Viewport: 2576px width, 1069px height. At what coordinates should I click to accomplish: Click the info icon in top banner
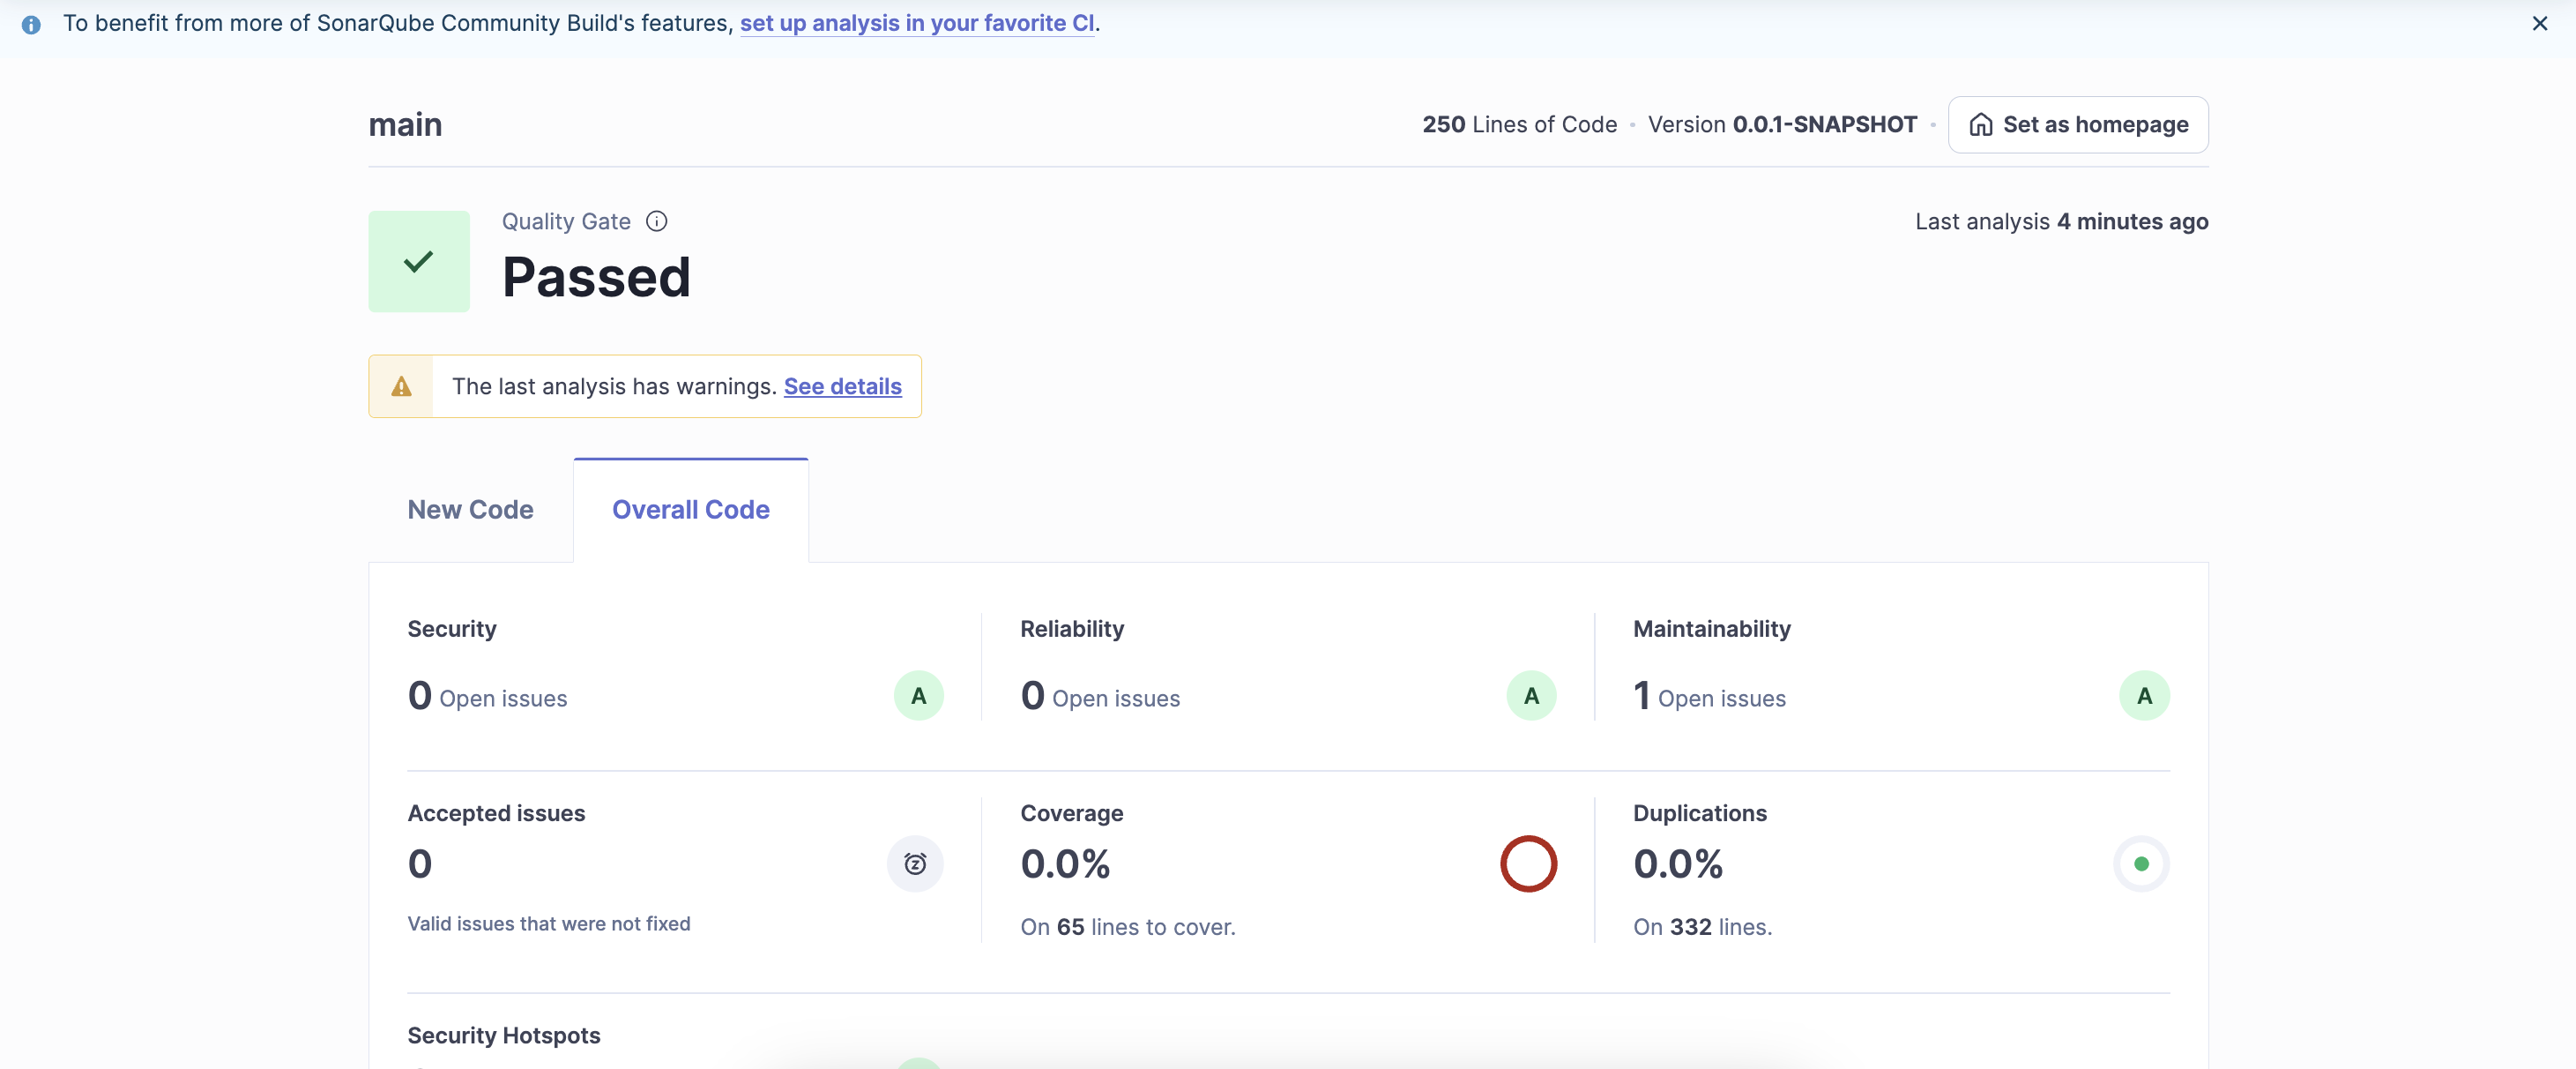pyautogui.click(x=31, y=24)
